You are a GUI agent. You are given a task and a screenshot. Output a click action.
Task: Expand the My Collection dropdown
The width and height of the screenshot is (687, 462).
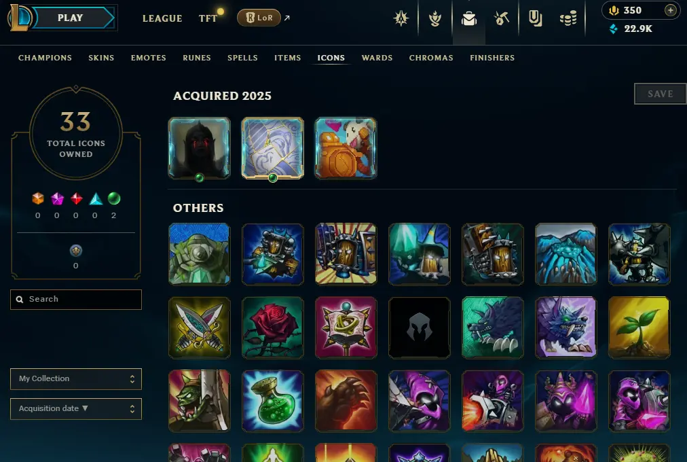76,378
